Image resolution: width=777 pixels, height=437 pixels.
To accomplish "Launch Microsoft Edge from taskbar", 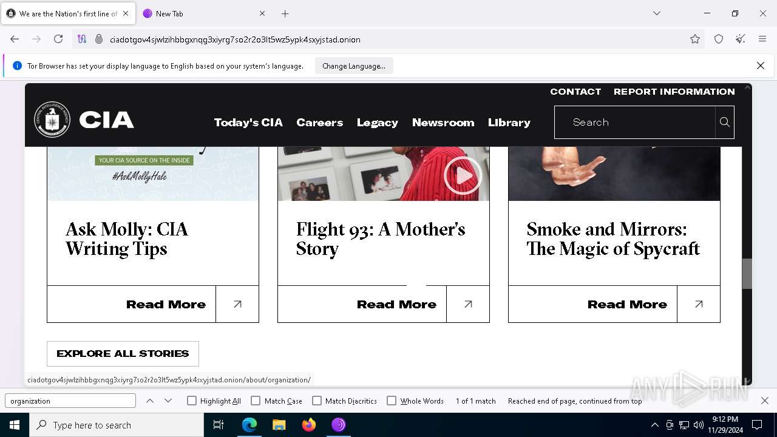I will coord(249,425).
